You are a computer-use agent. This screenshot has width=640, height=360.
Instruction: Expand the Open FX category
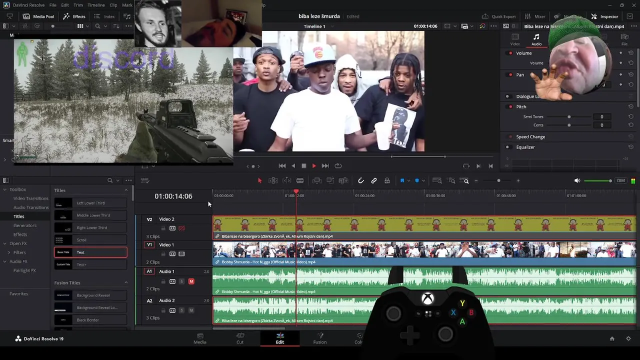pos(5,243)
